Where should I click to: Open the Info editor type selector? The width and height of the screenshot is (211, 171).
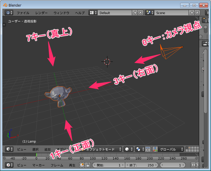tap(9, 13)
